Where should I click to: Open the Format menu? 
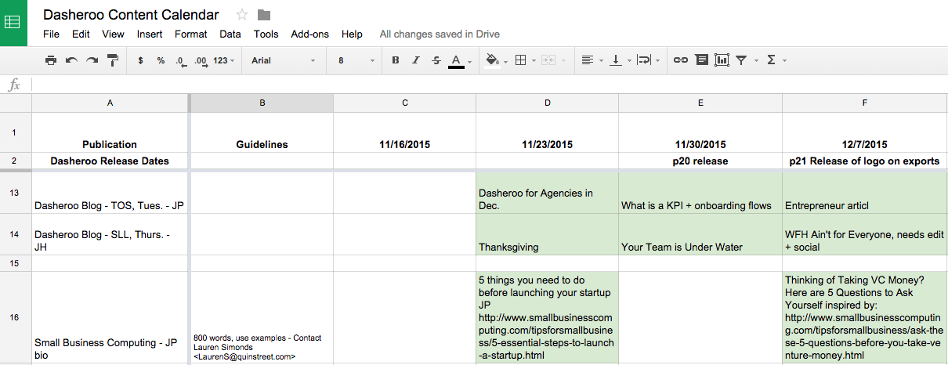(x=191, y=34)
